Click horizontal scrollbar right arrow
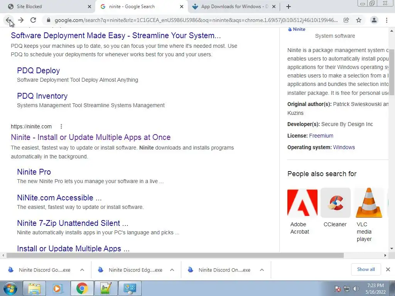 pos(385,255)
